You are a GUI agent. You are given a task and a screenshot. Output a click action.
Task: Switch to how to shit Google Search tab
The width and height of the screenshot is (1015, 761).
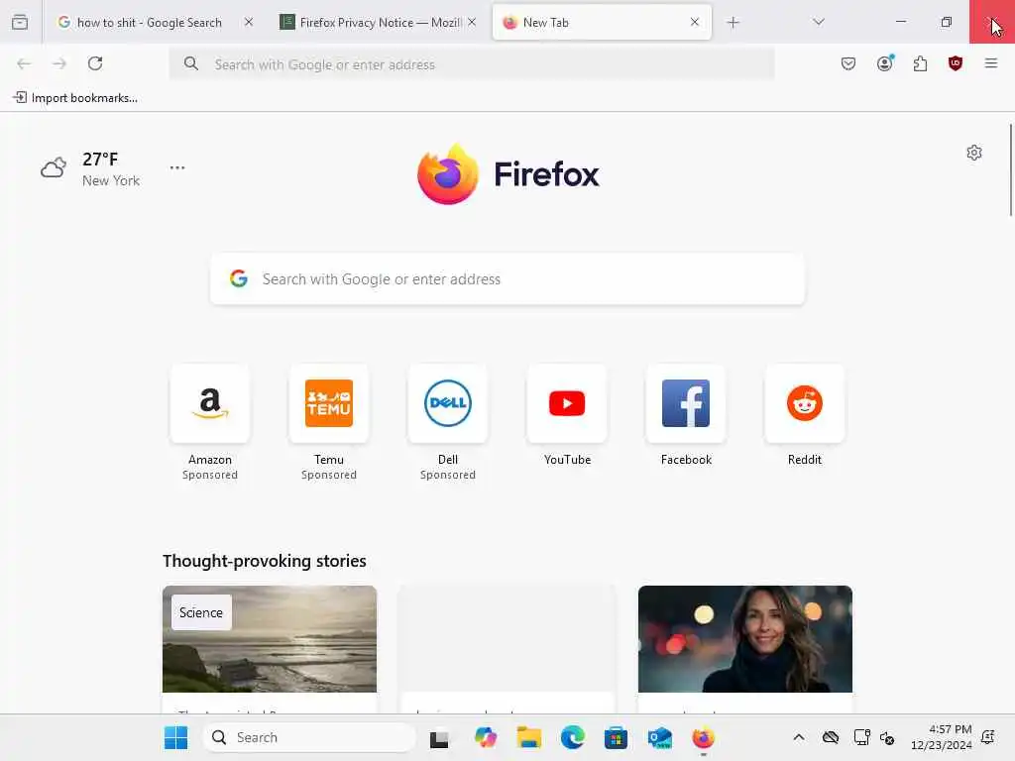click(x=155, y=23)
